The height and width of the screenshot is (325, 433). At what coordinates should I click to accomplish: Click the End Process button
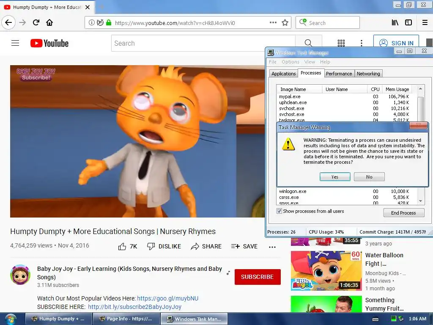pyautogui.click(x=403, y=213)
